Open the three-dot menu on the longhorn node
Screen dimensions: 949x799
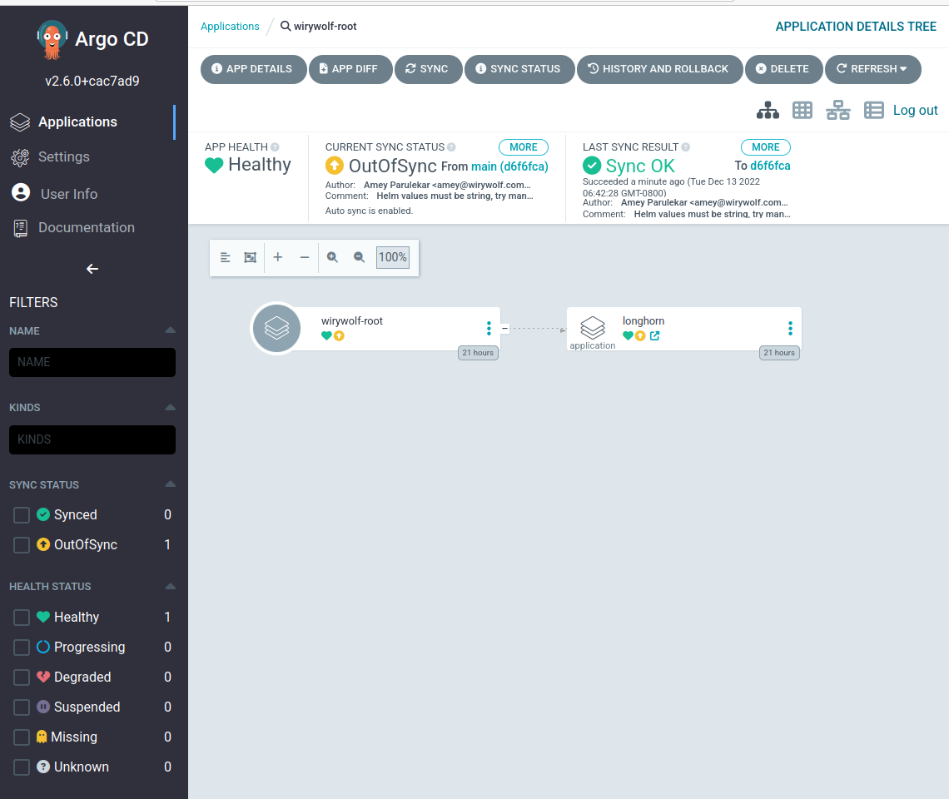(x=789, y=328)
